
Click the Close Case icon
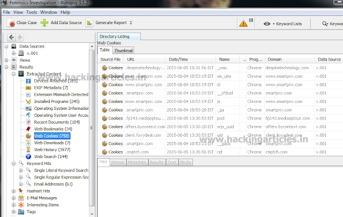point(11,23)
